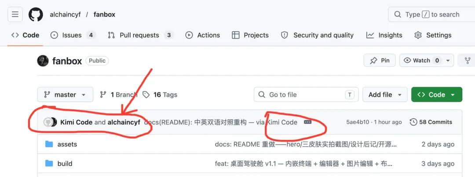Click the Watch count badge 0
475x177 pixels.
pos(437,61)
